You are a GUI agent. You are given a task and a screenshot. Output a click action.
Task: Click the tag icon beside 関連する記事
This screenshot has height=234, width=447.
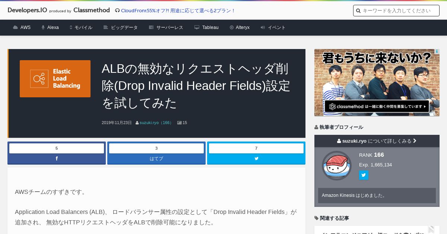click(x=316, y=218)
